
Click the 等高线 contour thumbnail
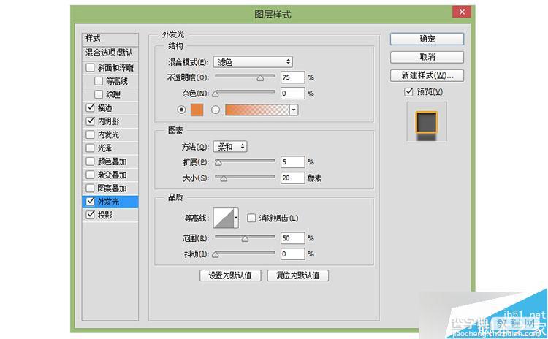(x=224, y=218)
